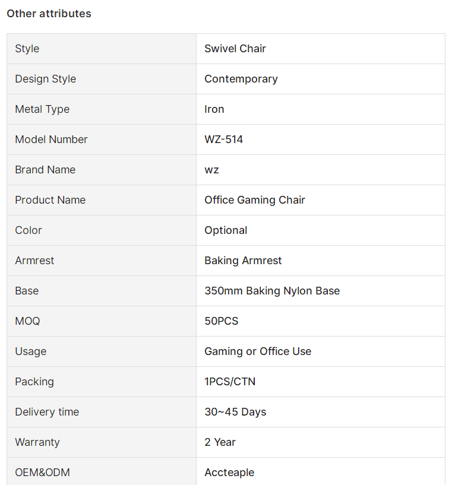The width and height of the screenshot is (449, 485).
Task: Click the Other attributes heading
Action: pyautogui.click(x=49, y=14)
